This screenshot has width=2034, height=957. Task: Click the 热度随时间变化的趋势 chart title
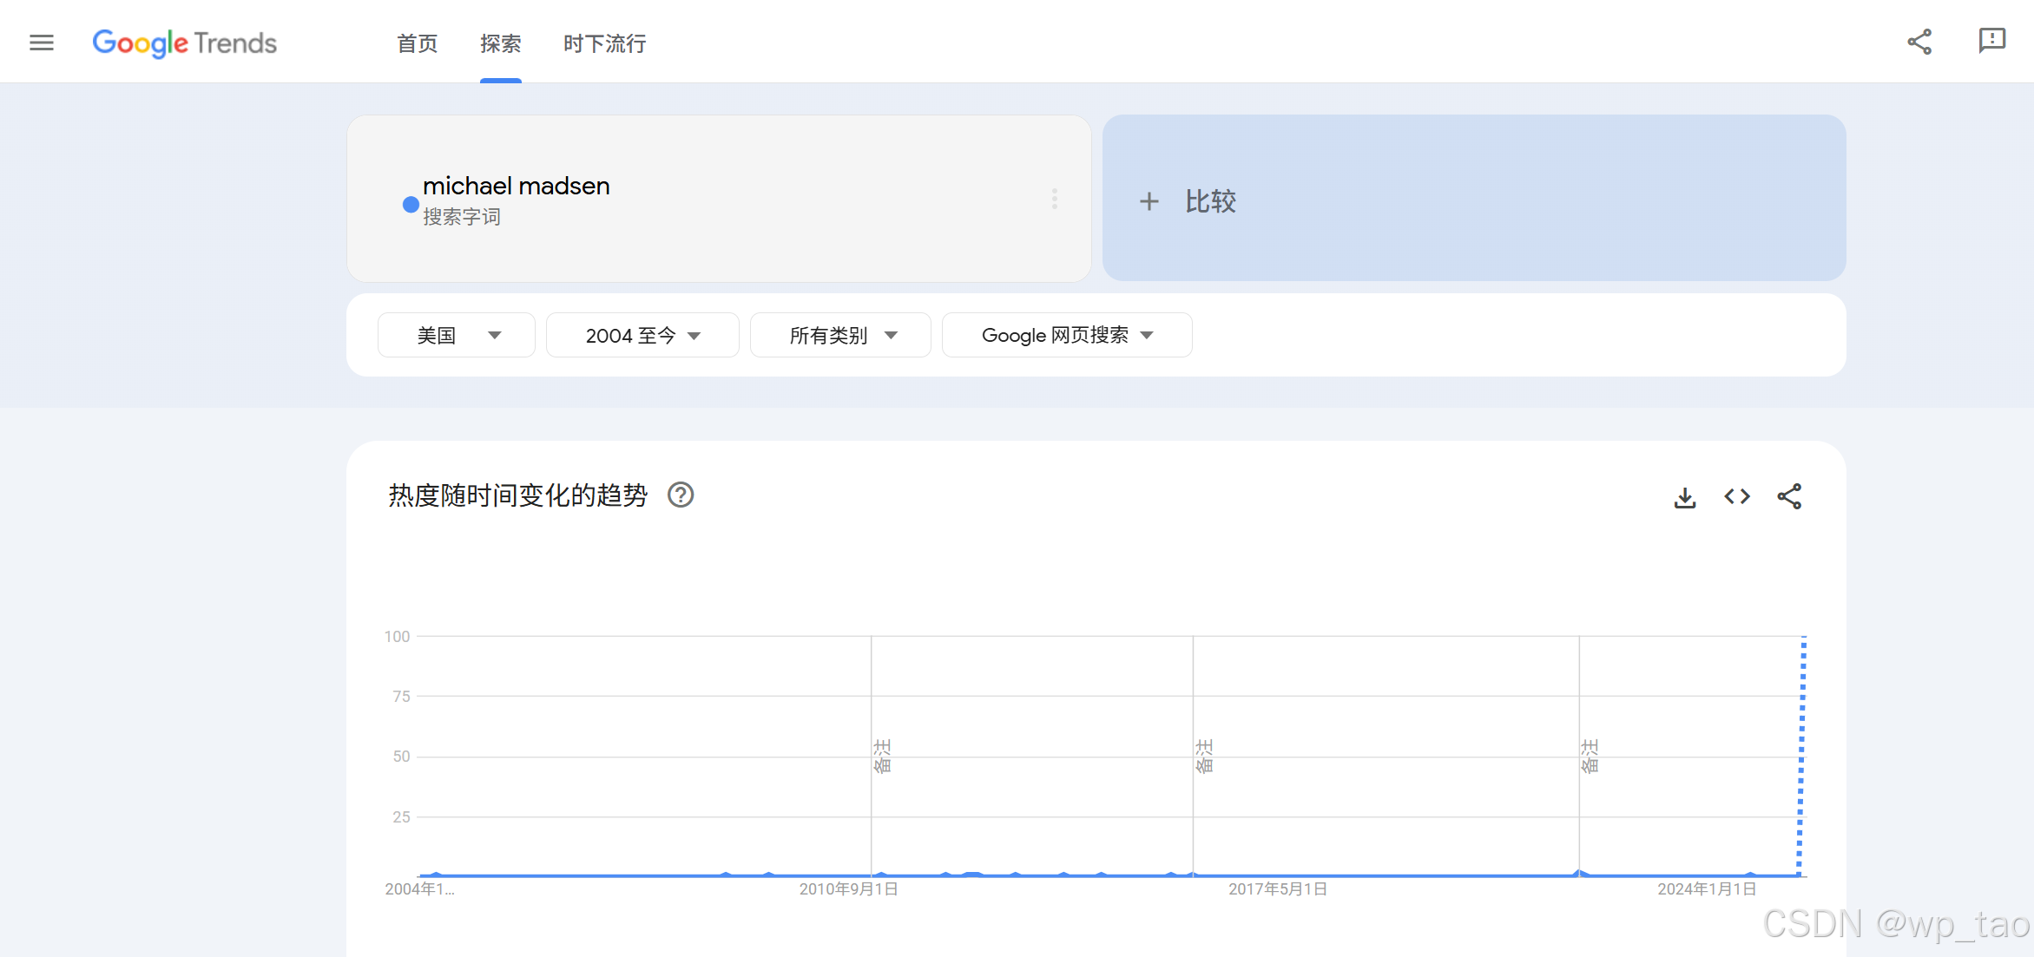[x=518, y=495]
